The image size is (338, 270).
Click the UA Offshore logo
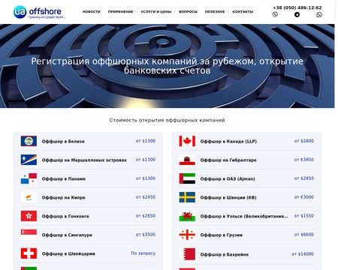(39, 12)
